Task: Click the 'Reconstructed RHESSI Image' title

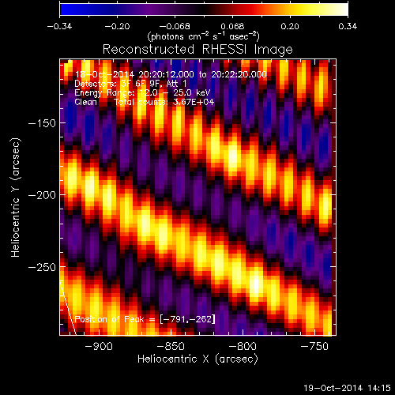Action: (197, 50)
